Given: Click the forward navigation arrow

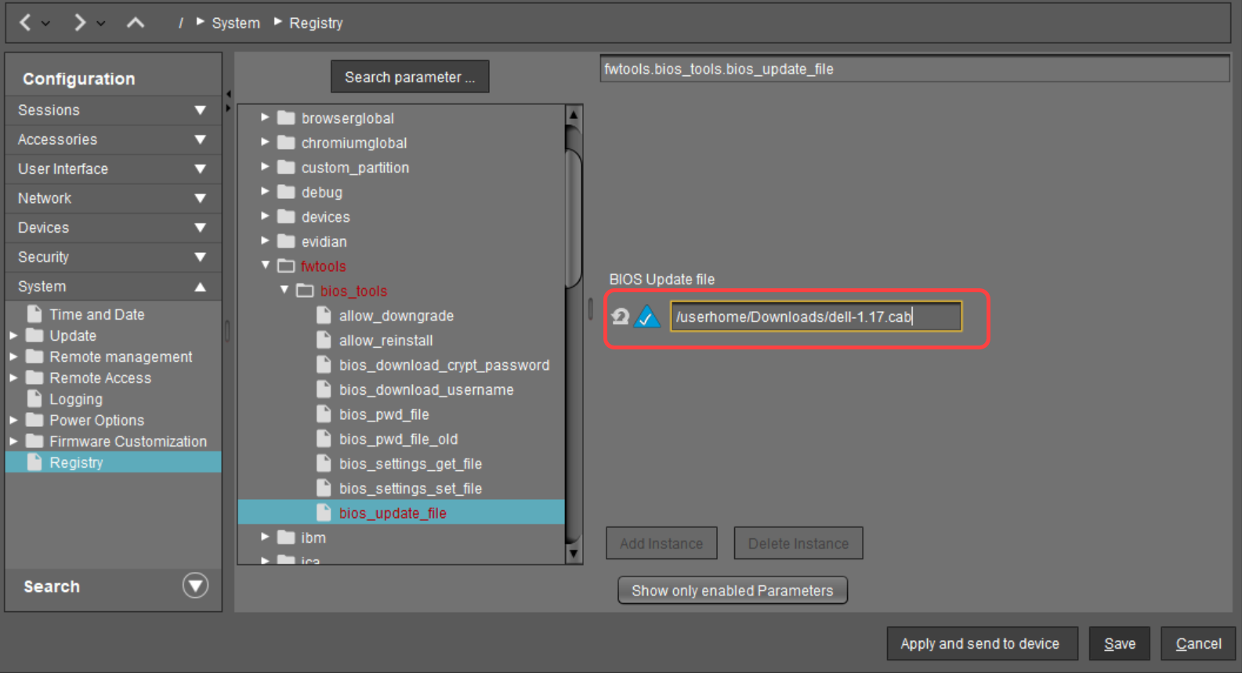Looking at the screenshot, I should [79, 23].
